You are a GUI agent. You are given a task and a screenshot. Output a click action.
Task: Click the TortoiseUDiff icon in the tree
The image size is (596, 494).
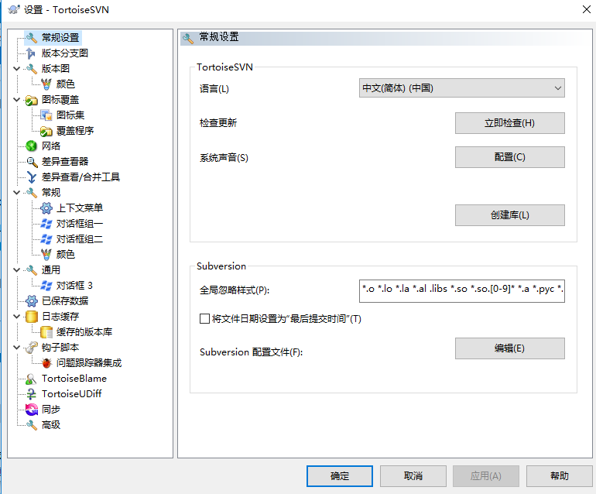click(31, 394)
